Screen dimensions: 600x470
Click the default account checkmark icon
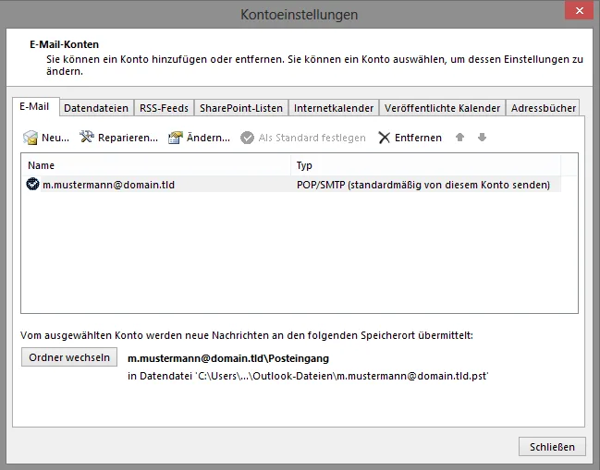(33, 184)
